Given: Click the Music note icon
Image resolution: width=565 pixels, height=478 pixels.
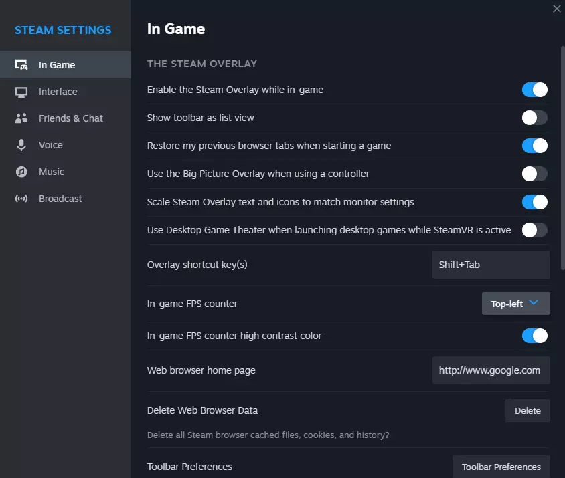Looking at the screenshot, I should click(x=21, y=172).
